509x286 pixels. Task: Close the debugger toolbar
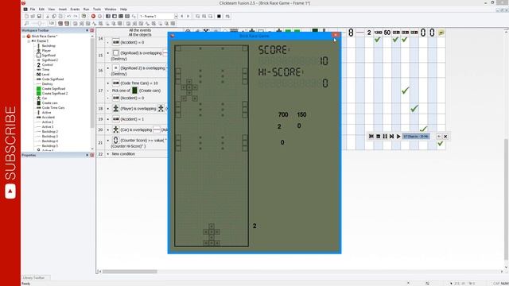(x=445, y=137)
